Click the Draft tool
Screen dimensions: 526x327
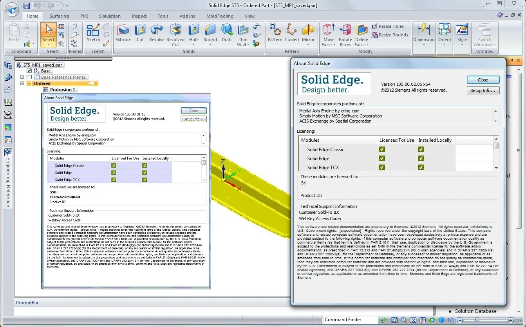pos(227,33)
